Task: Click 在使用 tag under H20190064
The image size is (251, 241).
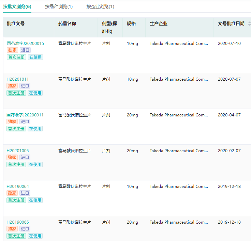Action: click(x=35, y=200)
